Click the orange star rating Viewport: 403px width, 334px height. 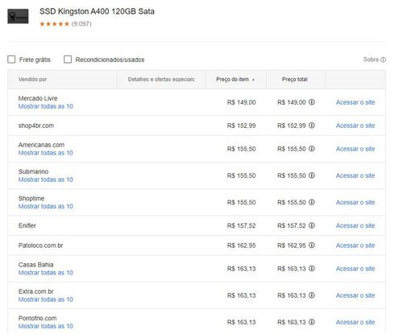click(54, 24)
